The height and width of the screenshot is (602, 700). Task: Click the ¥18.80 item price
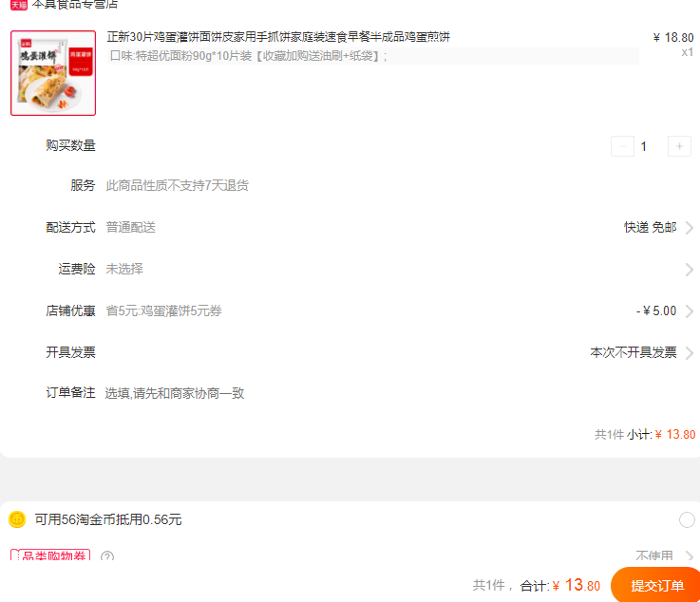click(x=673, y=37)
